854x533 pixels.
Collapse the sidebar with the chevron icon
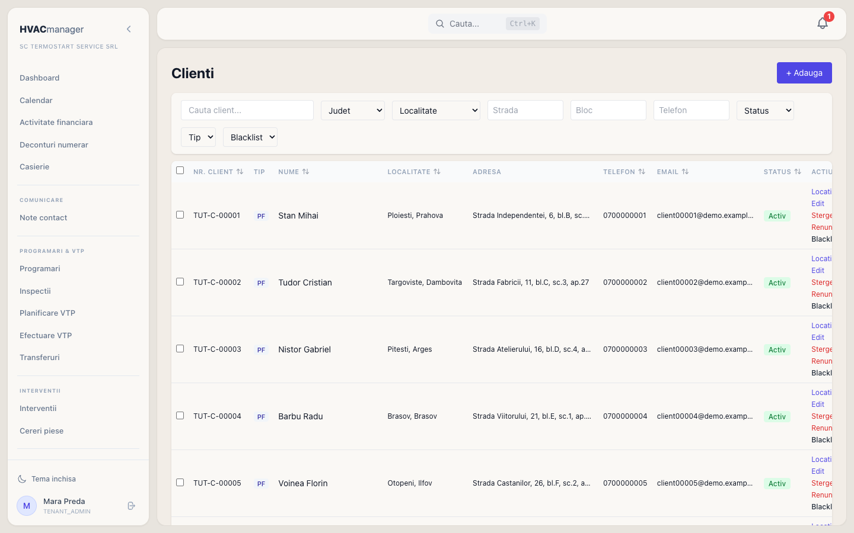click(x=129, y=29)
